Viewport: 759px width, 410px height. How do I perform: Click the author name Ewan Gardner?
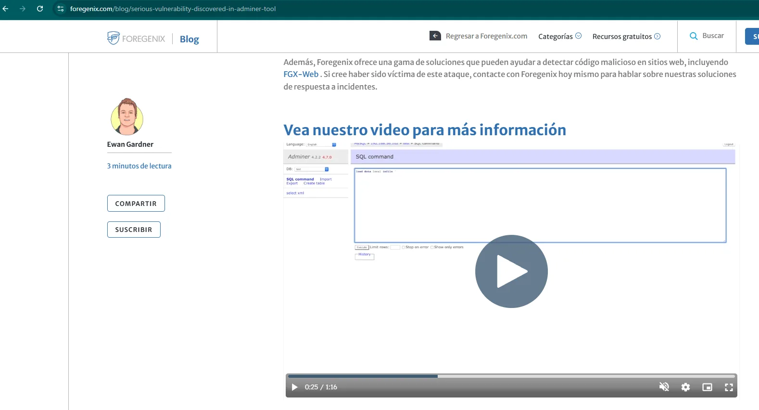coord(130,144)
